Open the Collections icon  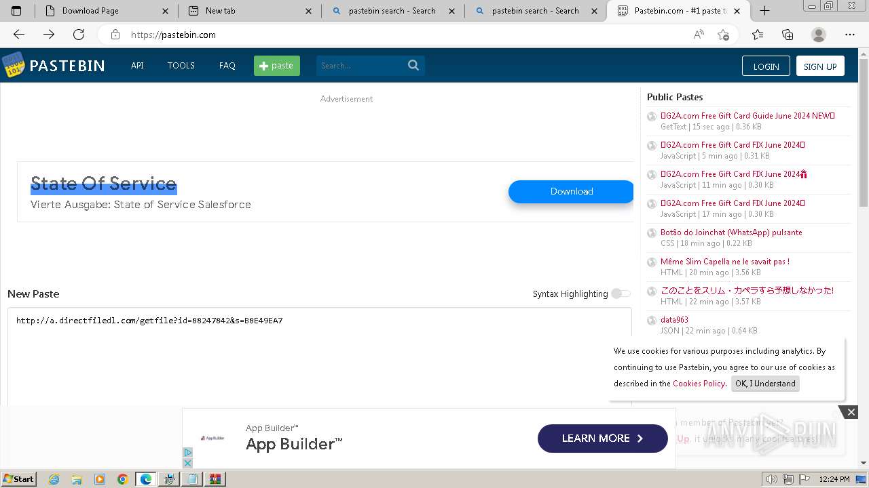[788, 35]
